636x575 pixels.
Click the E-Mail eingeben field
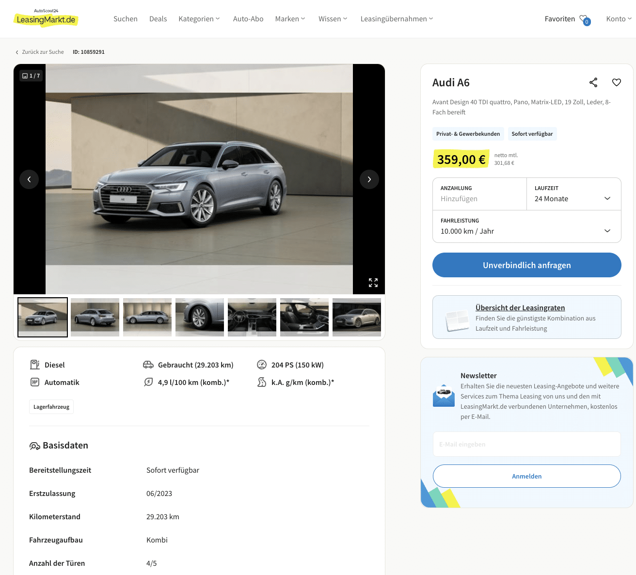pyautogui.click(x=527, y=444)
